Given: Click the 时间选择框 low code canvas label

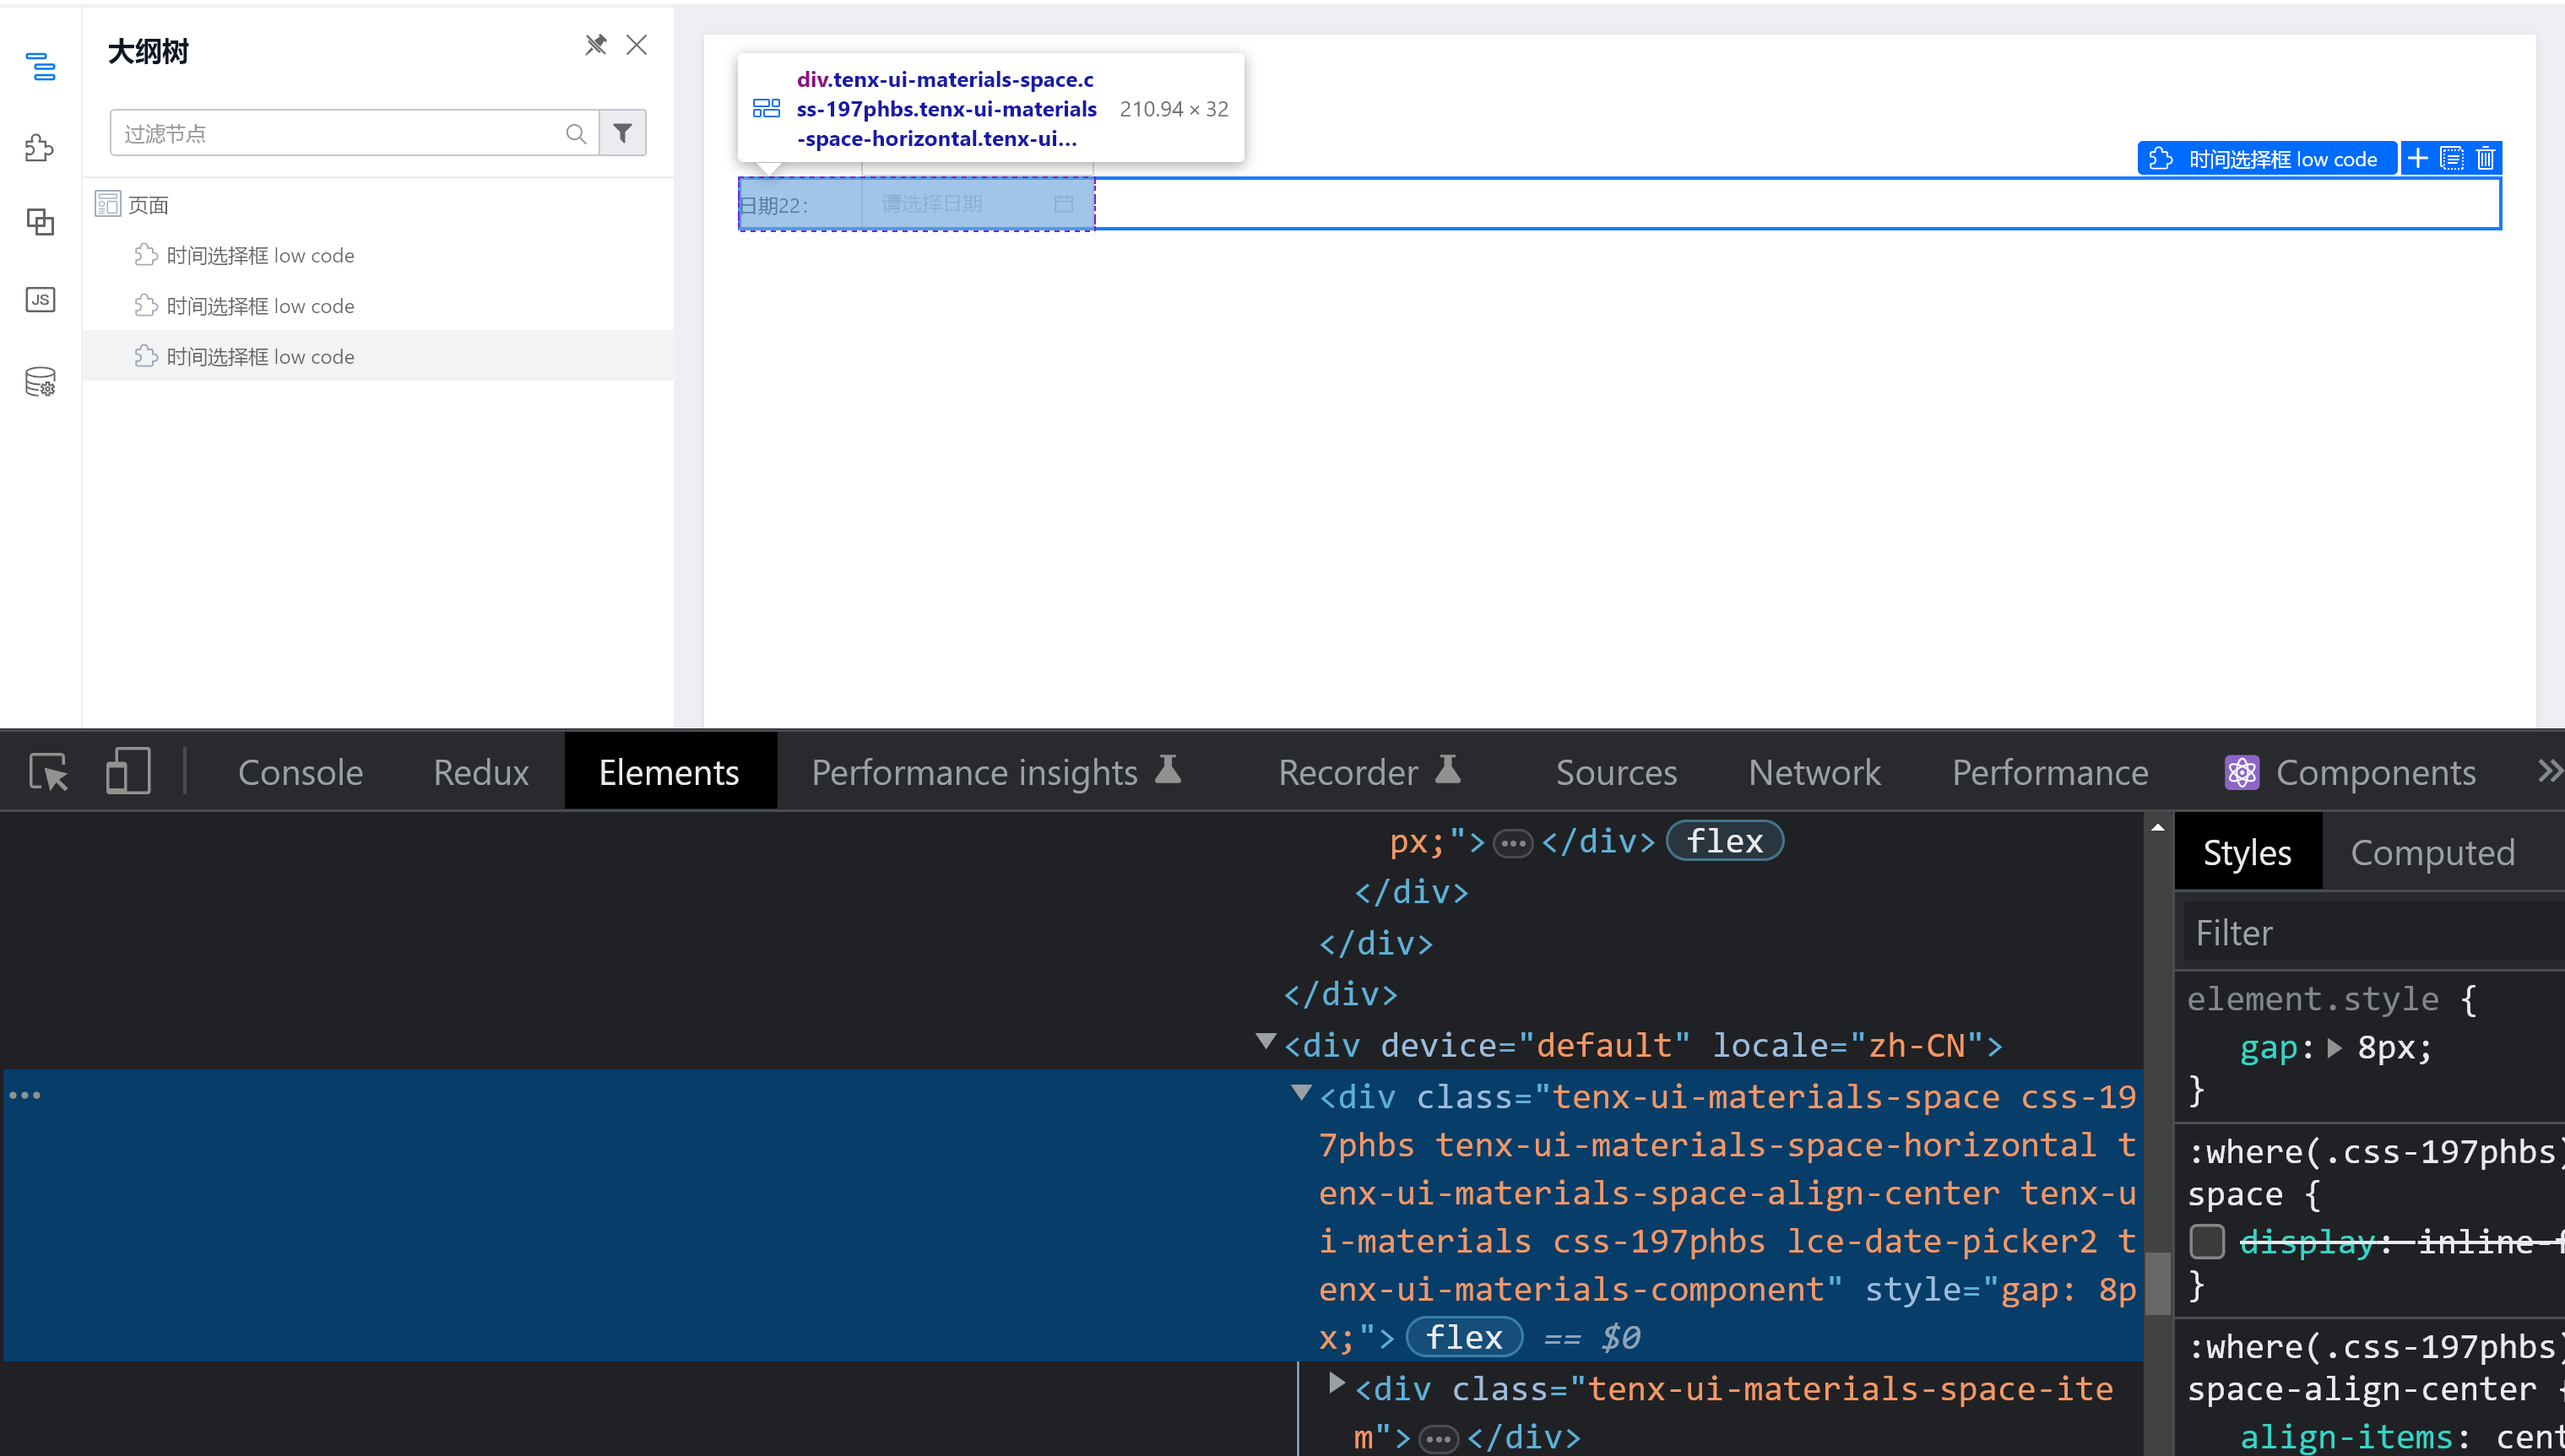Looking at the screenshot, I should tap(2266, 159).
